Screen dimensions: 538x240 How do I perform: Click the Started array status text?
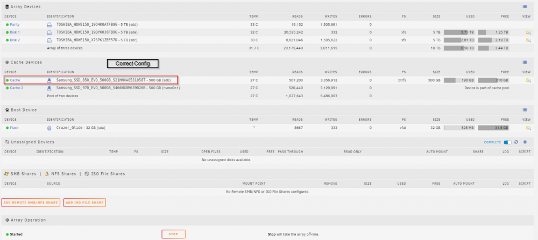pyautogui.click(x=16, y=235)
